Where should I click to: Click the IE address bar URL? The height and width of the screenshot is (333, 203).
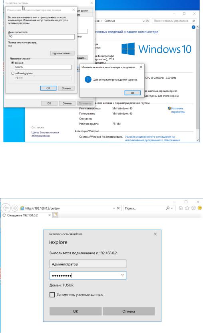point(42,208)
